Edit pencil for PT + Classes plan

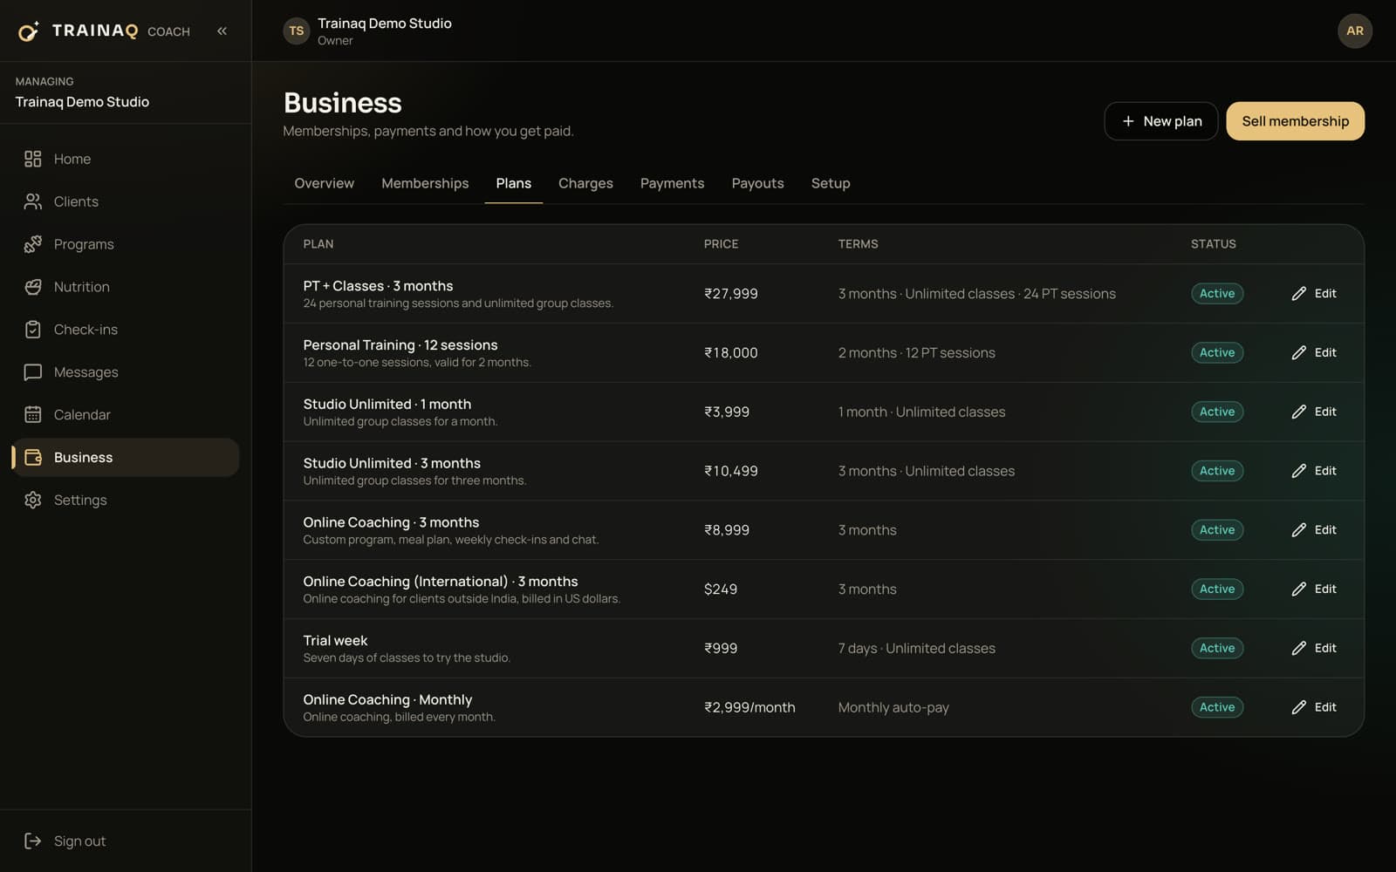[x=1298, y=294]
